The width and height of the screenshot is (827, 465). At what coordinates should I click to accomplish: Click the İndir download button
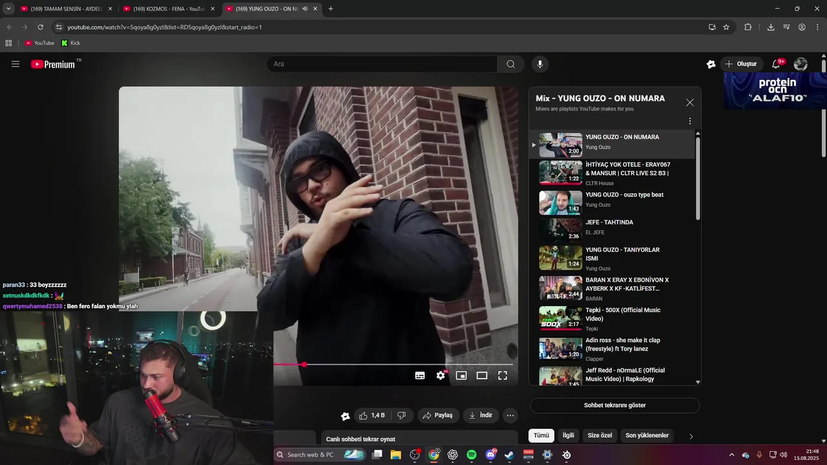[481, 415]
